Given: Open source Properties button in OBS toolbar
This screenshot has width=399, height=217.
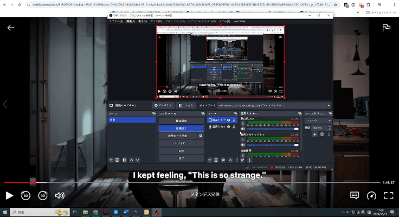Looking at the screenshot, I should 163,105.
